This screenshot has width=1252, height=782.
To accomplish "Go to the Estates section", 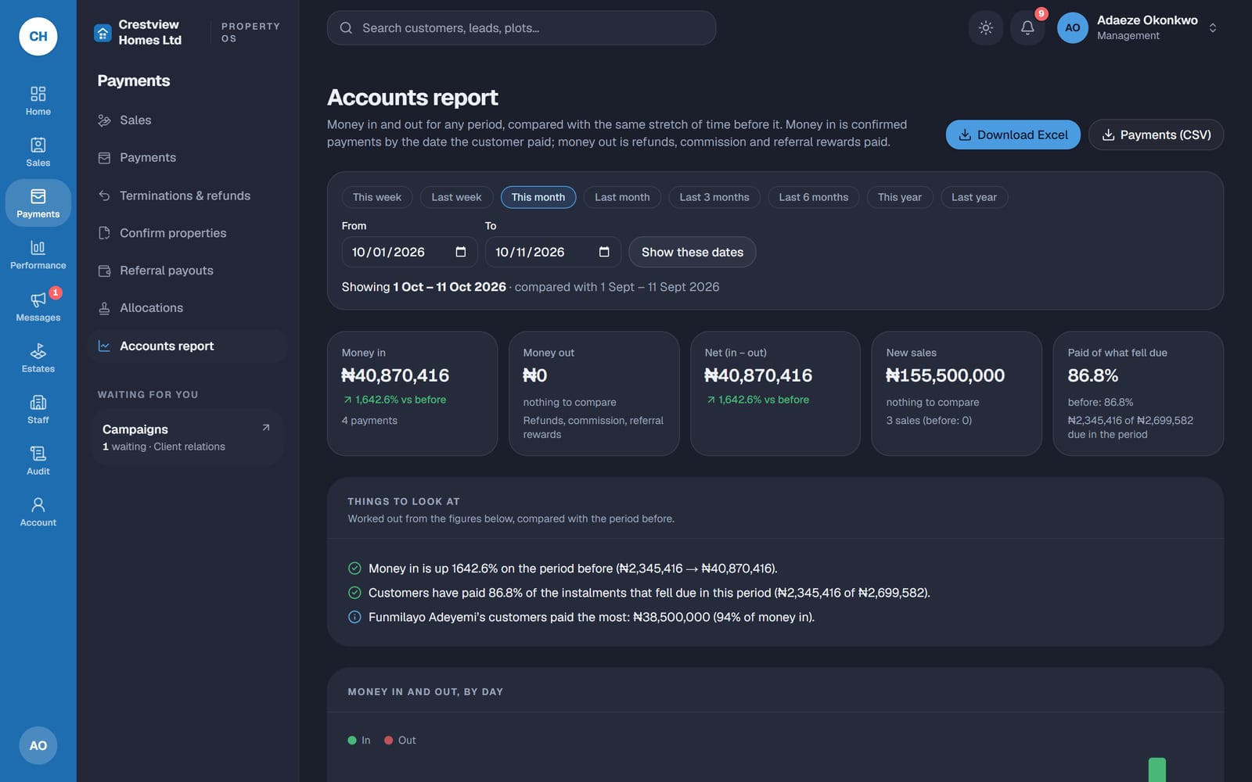I will click(38, 358).
